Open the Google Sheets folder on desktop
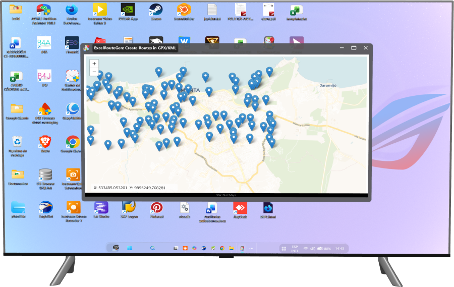Image resolution: width=454 pixels, height=287 pixels. 17,111
